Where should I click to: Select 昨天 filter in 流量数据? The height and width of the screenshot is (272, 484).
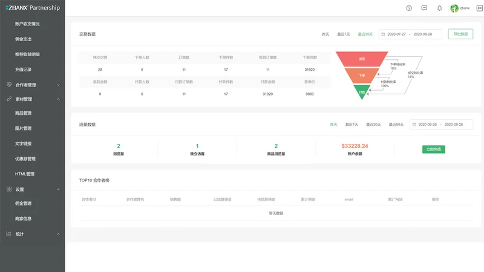(x=333, y=125)
